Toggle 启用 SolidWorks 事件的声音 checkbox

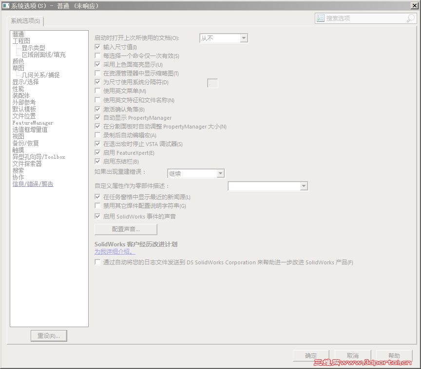pyautogui.click(x=97, y=217)
